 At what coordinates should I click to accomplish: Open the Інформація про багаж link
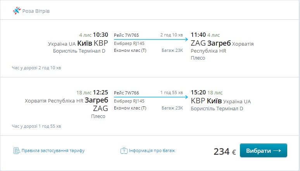pos(152,150)
